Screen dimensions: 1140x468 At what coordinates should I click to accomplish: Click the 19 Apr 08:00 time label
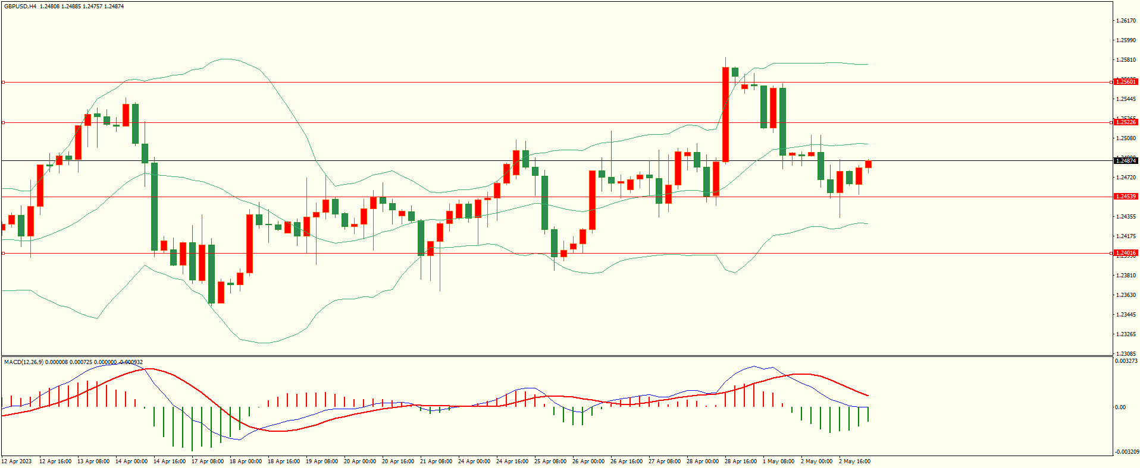point(322,461)
